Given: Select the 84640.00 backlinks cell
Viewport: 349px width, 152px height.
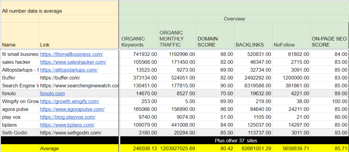Looking at the screenshot, I should click(x=253, y=109).
